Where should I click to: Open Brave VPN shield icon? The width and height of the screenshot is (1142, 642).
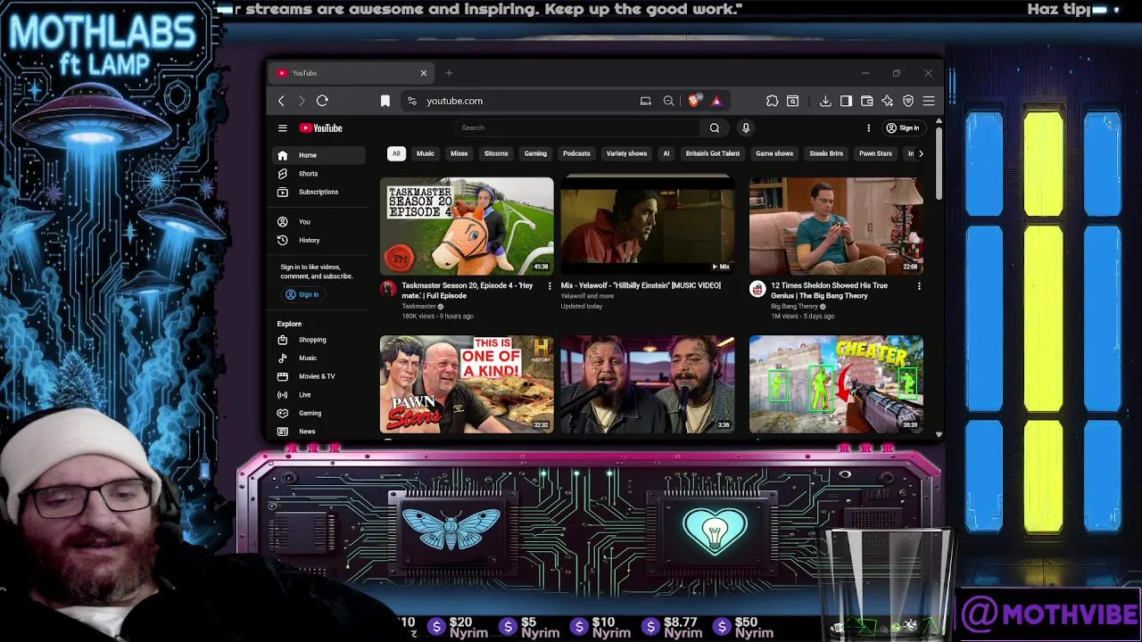click(908, 101)
